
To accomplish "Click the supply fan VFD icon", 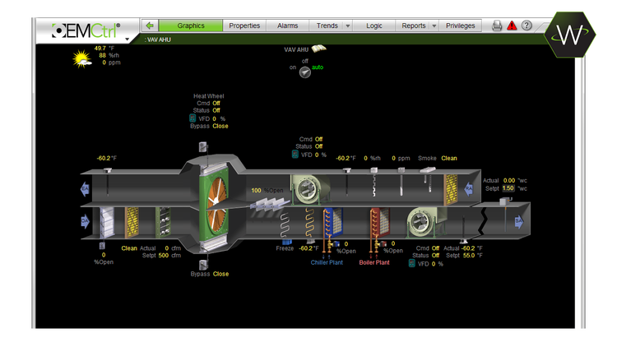I will pos(411,263).
